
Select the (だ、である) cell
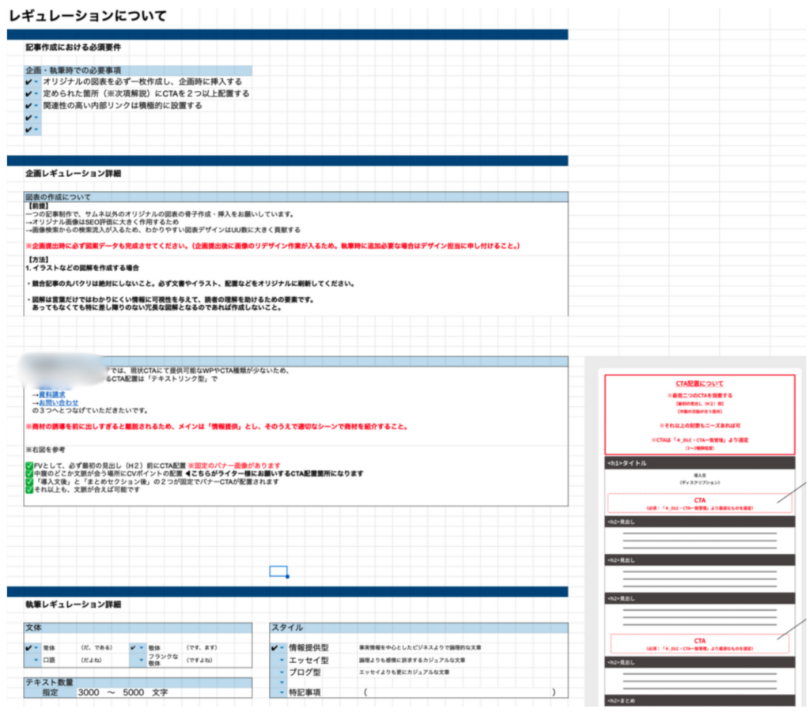[x=96, y=648]
